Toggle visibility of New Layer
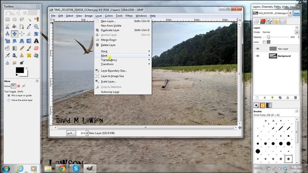 tap(257, 49)
